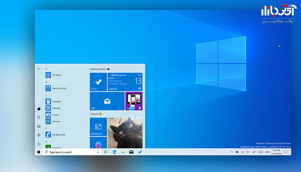Open the Action Center notifications icon
This screenshot has height=172, width=301.
pyautogui.click(x=286, y=152)
